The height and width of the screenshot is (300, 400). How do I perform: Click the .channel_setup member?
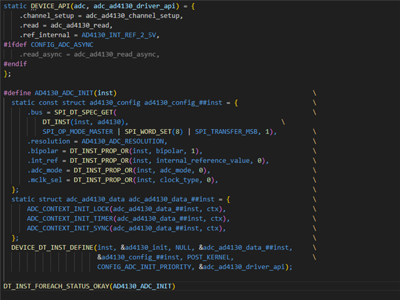click(x=47, y=16)
